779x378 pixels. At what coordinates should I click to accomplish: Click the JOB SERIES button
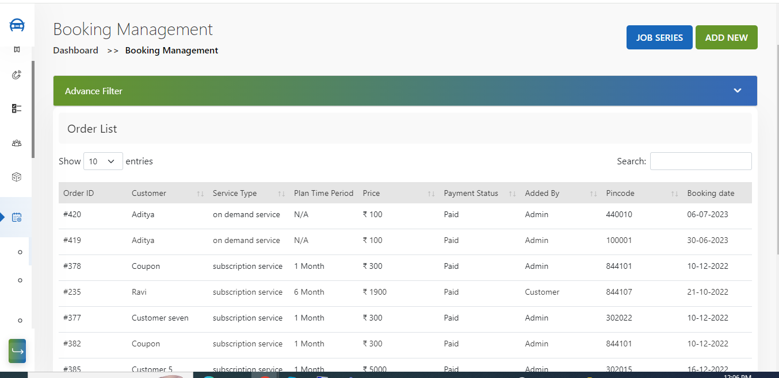pyautogui.click(x=659, y=37)
